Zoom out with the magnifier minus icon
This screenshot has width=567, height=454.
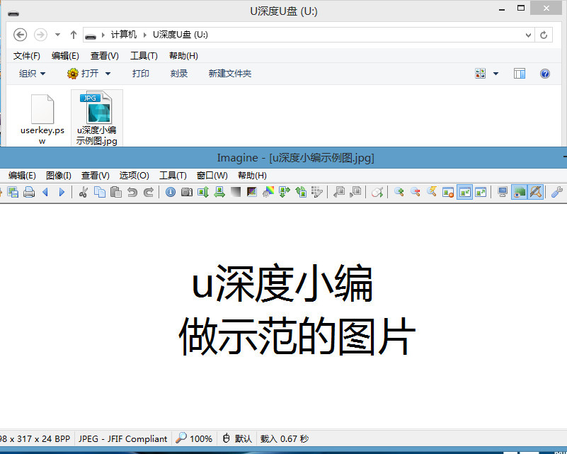(x=415, y=192)
